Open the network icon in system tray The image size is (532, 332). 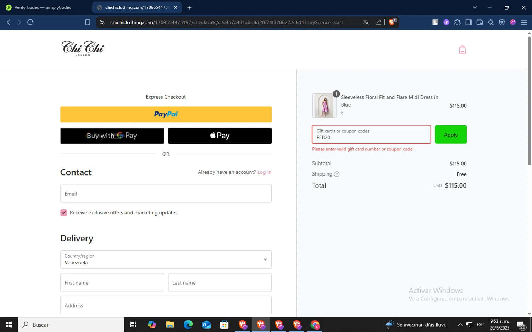(x=469, y=325)
